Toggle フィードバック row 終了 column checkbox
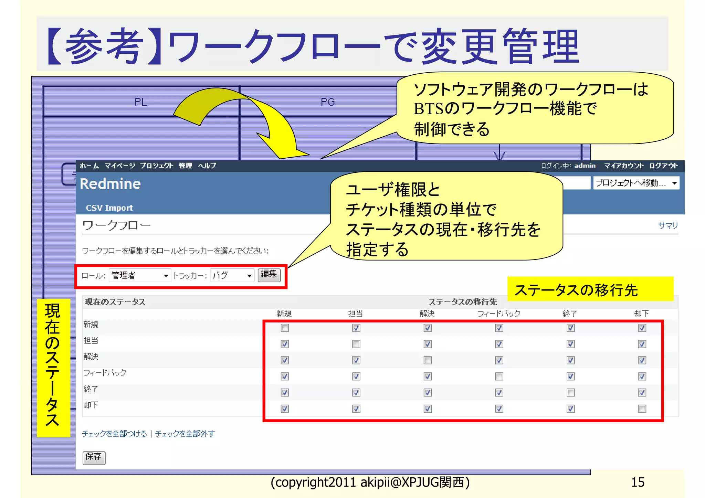The width and height of the screenshot is (705, 498). tap(571, 377)
